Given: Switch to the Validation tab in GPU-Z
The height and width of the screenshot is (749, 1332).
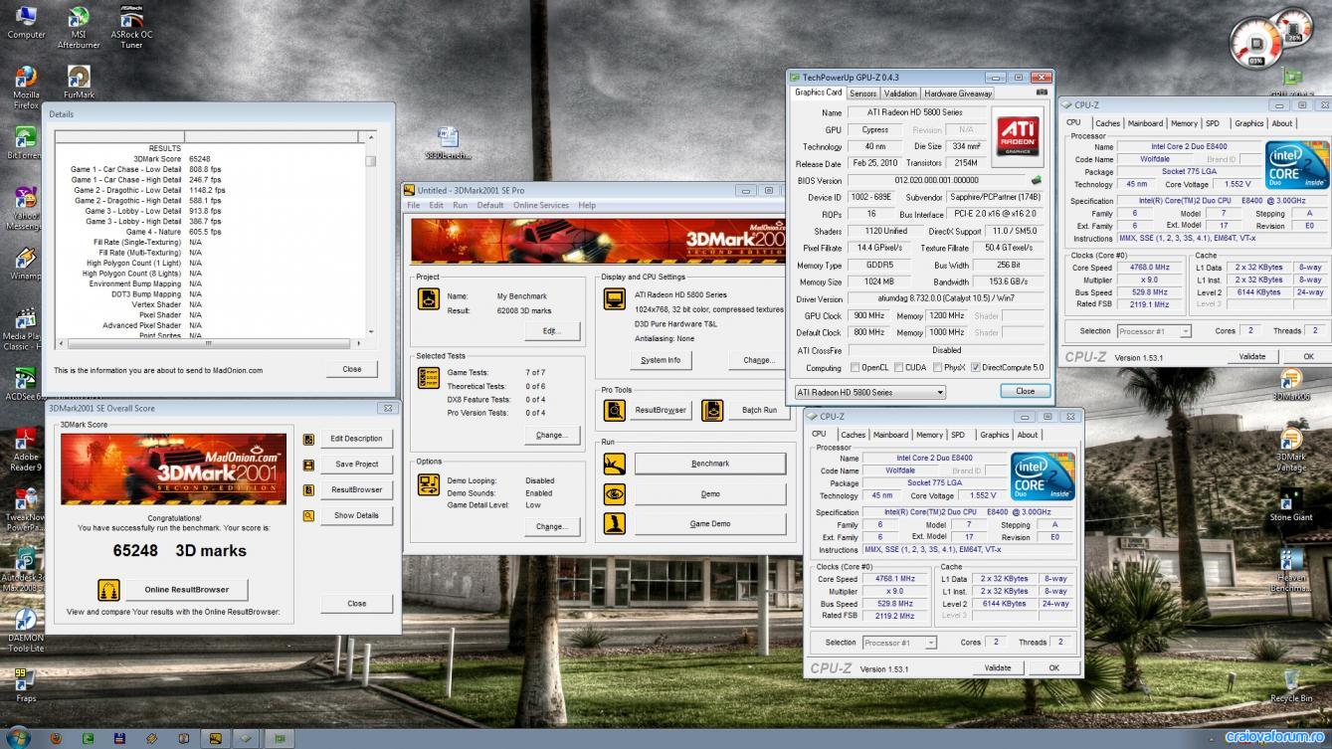Looking at the screenshot, I should click(x=900, y=94).
